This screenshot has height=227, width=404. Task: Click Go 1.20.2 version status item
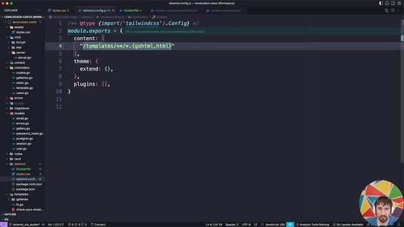point(56,224)
